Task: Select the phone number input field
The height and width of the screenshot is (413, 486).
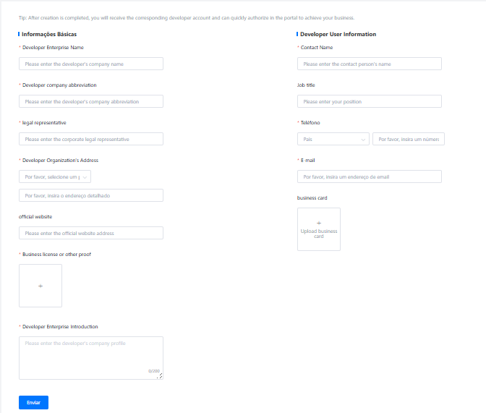Action: pos(408,139)
